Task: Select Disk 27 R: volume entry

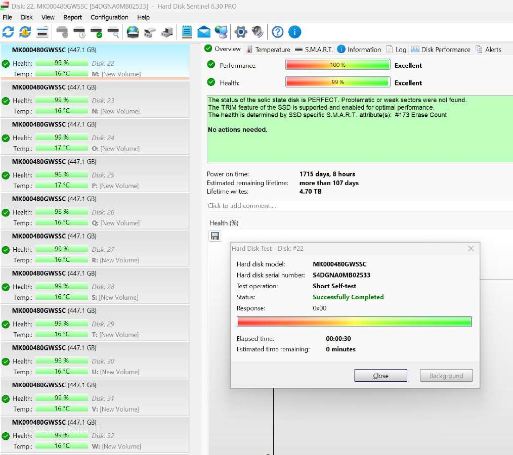Action: [95, 248]
